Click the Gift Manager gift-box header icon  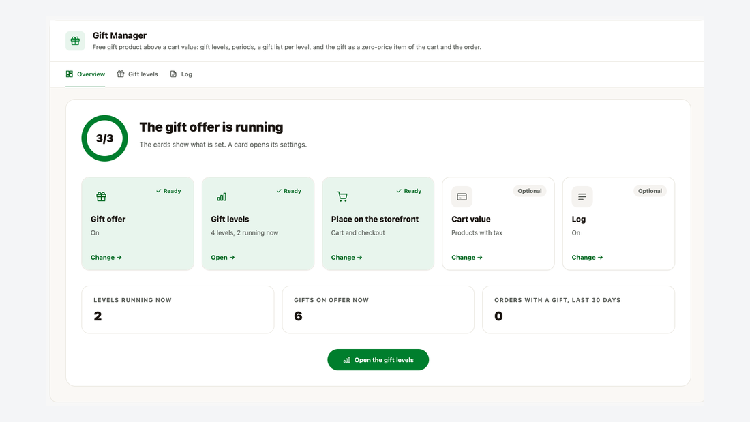coord(75,41)
